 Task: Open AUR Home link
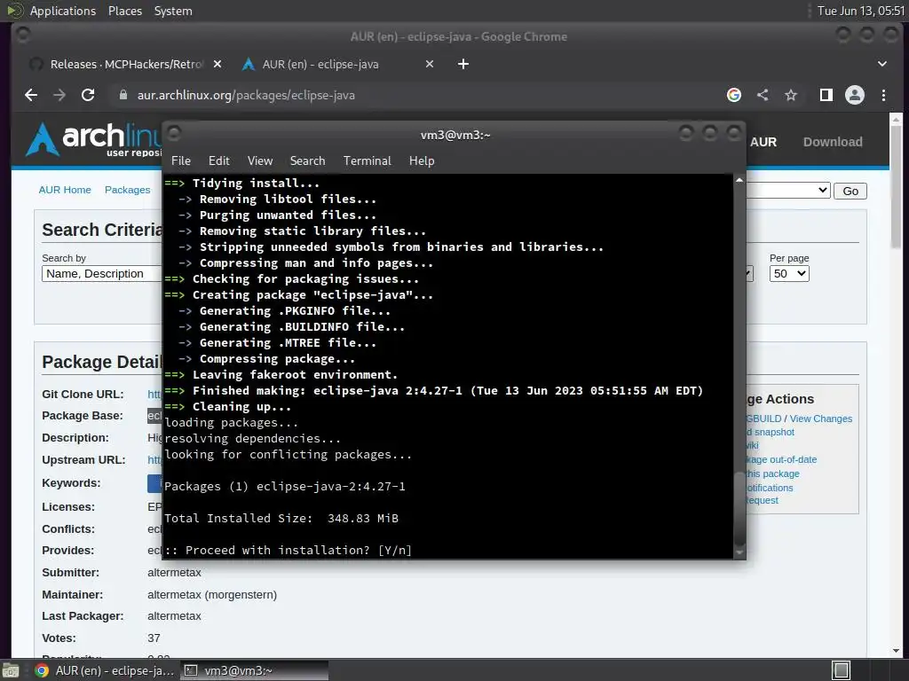click(x=65, y=190)
